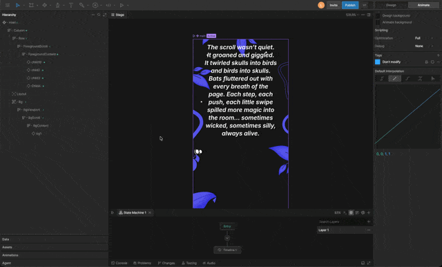The height and width of the screenshot is (267, 442).
Task: Click the circular target tool icon
Action: coord(95,5)
